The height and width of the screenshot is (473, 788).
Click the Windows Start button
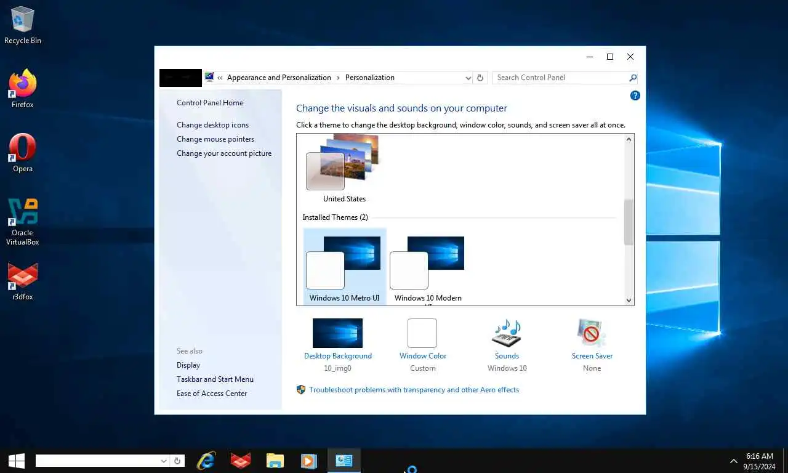pos(16,461)
